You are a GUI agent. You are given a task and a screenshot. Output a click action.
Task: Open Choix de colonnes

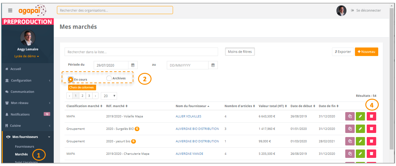tap(82, 88)
